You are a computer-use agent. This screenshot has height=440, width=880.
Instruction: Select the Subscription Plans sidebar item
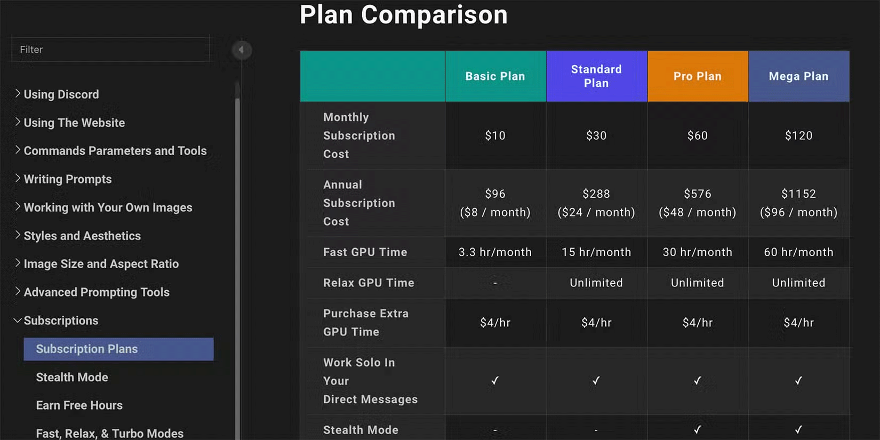118,349
